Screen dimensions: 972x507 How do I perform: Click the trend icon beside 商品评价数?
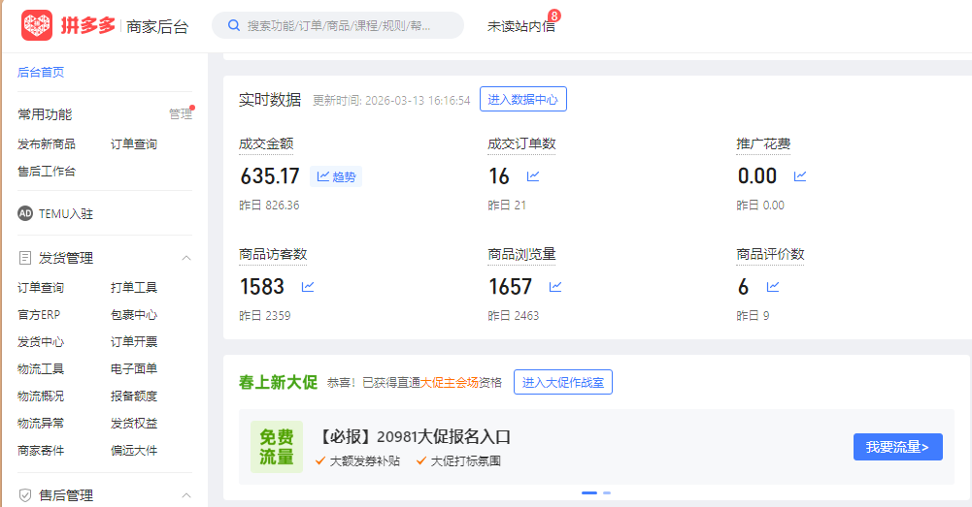(773, 287)
